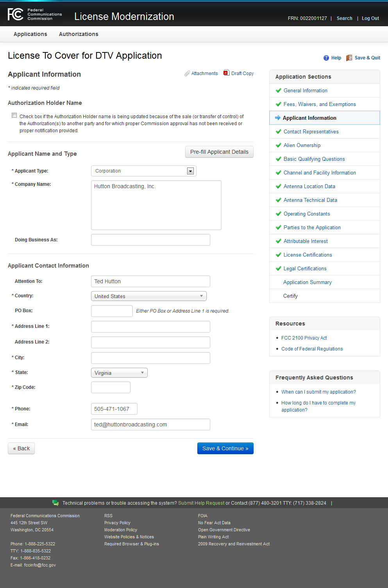Click the Pre-fill Applicant Details button
This screenshot has width=388, height=588.
point(219,152)
